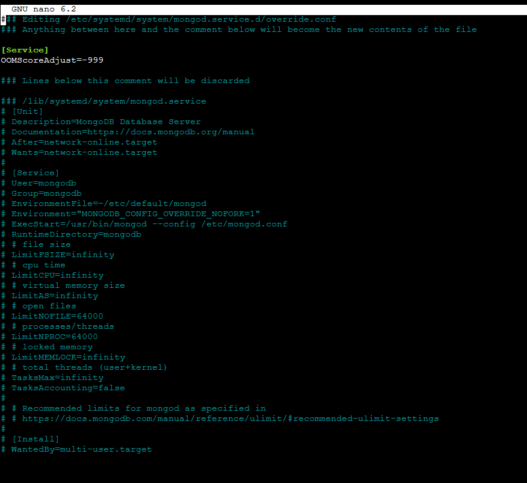Click the 'LimitCPU=infinity' line
Screen dimensions: 527x483
pos(52,275)
